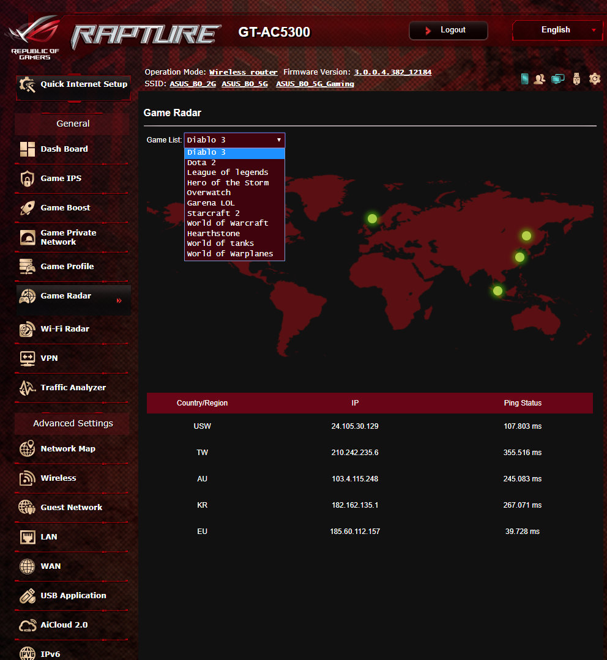Open the Wireless settings icon

(x=28, y=478)
